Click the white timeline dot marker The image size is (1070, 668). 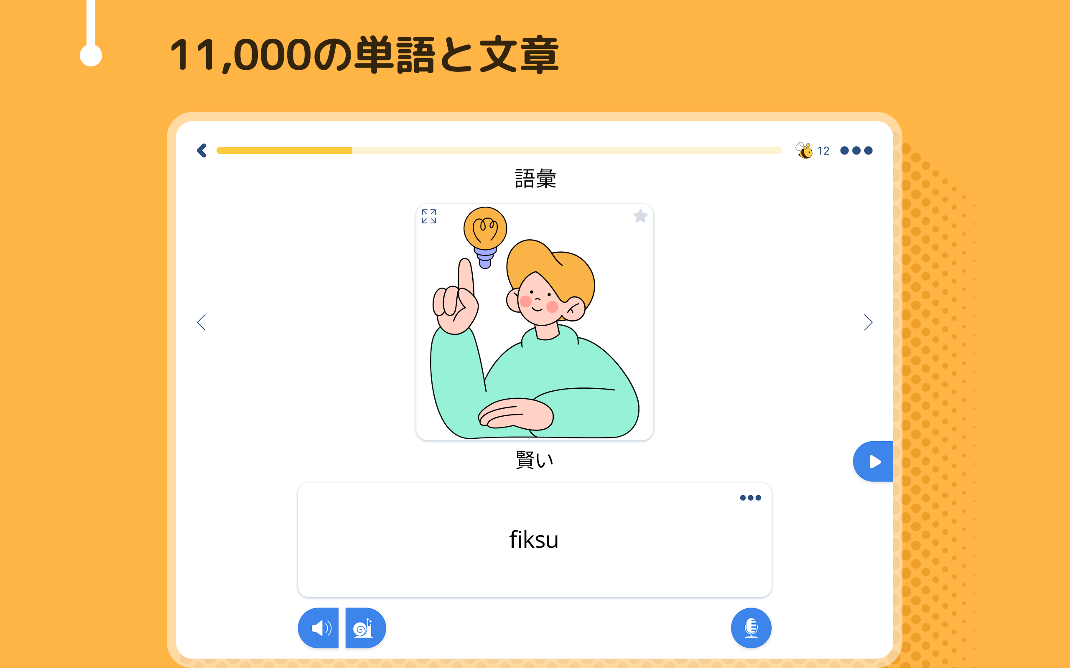(91, 56)
